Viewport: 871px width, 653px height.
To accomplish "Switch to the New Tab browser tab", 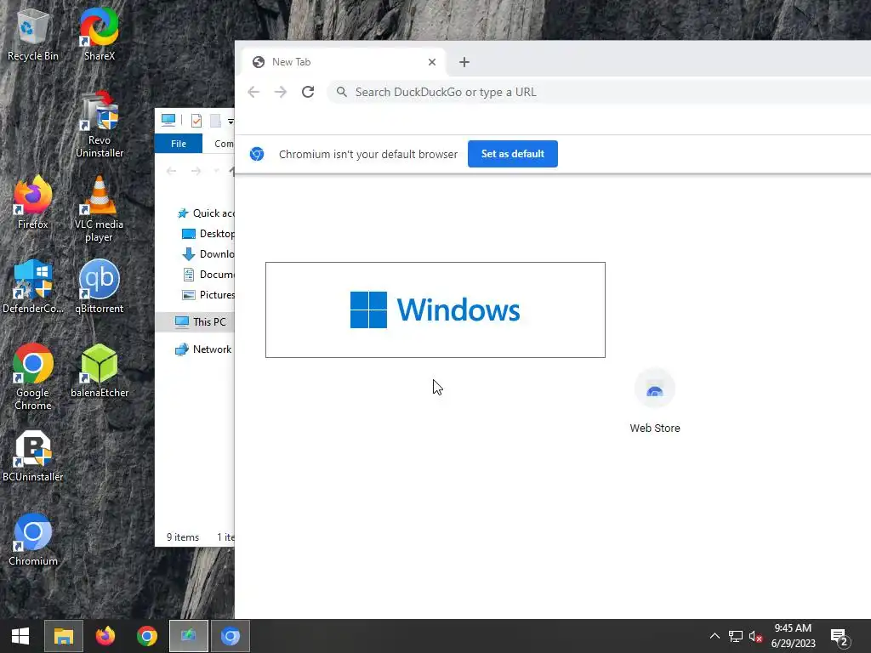I will (344, 62).
